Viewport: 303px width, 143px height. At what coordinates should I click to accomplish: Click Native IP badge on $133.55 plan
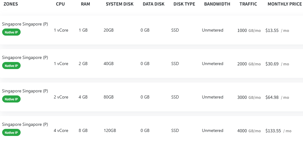coord(11,133)
